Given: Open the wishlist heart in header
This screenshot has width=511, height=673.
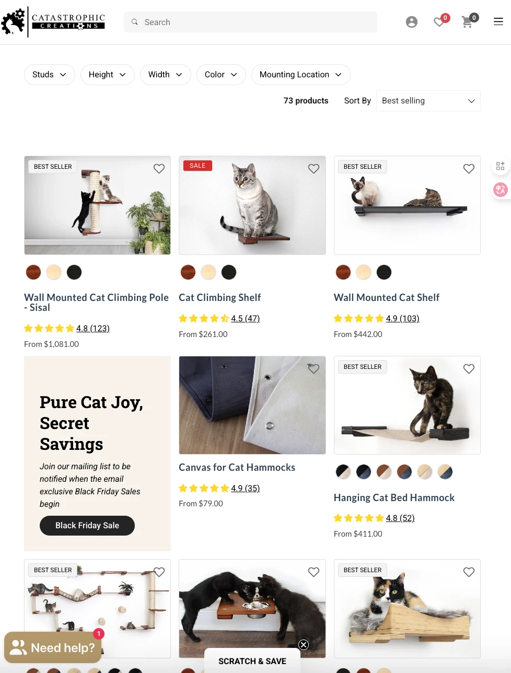Looking at the screenshot, I should tap(439, 22).
